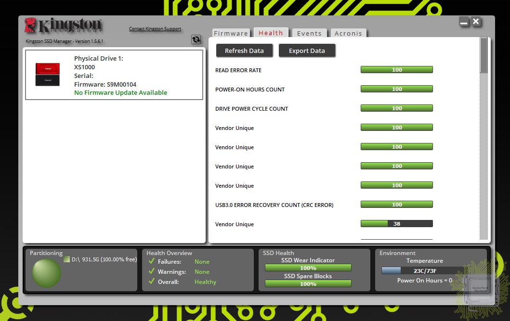Close the Kingston SSD Manager window
Image resolution: width=510 pixels, height=321 pixels.
[476, 22]
